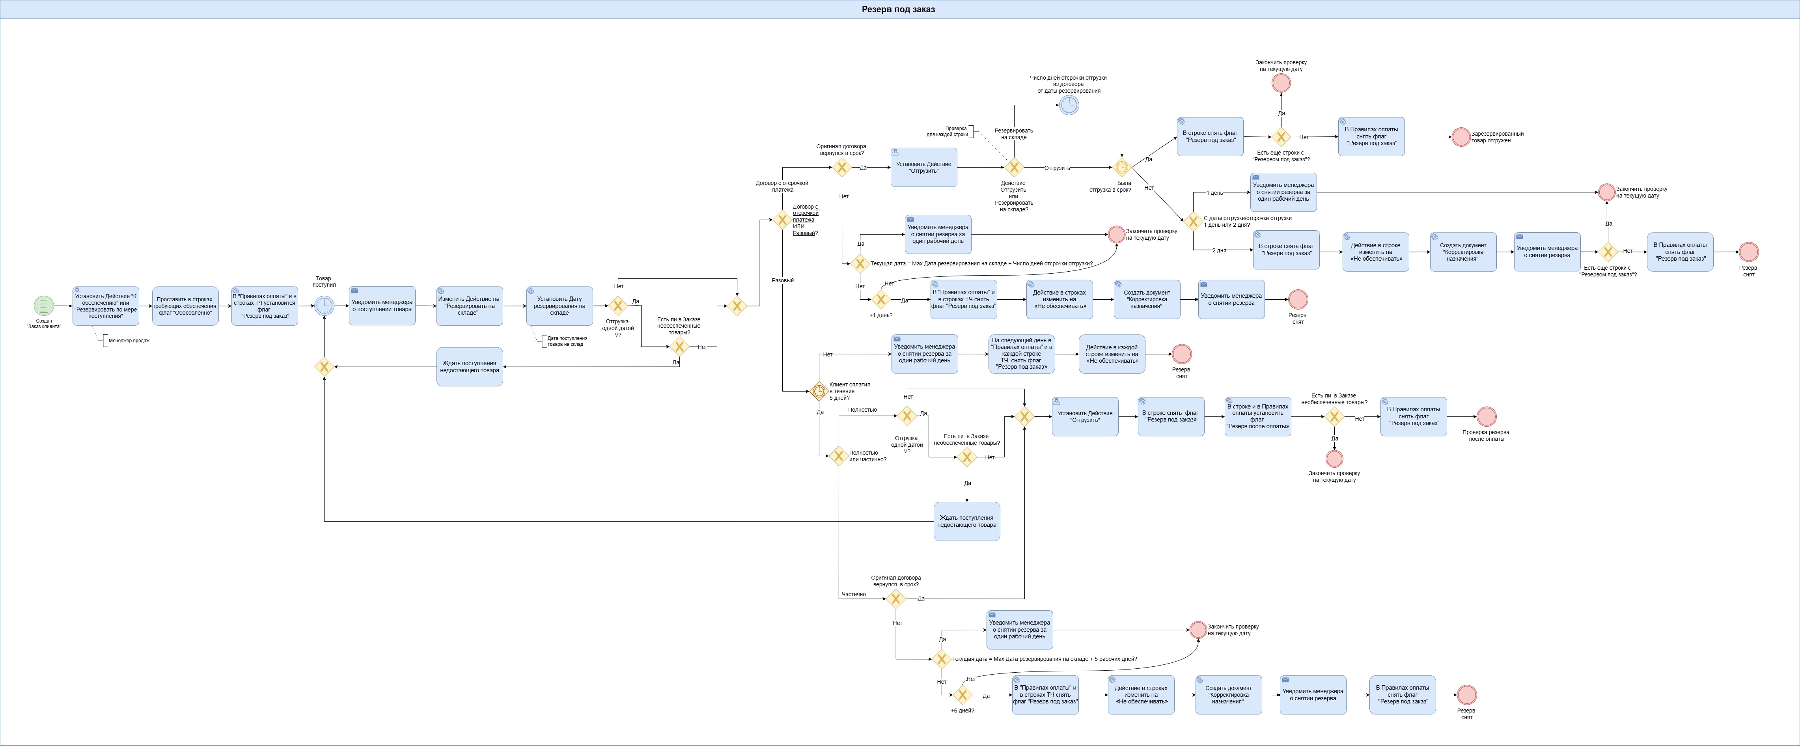Select the flow label «Частично»
This screenshot has width=1800, height=746.
click(853, 595)
